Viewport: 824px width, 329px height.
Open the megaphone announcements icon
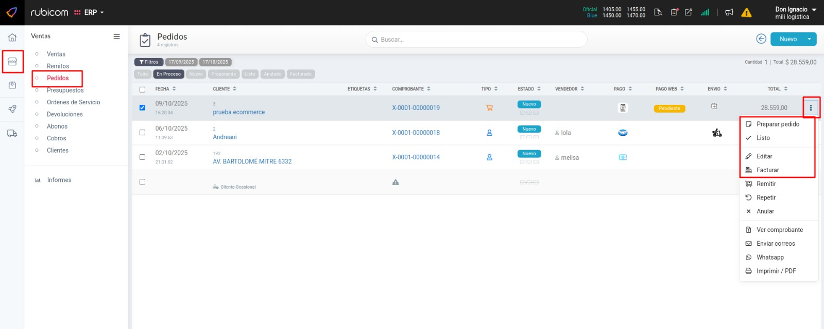[x=729, y=12]
